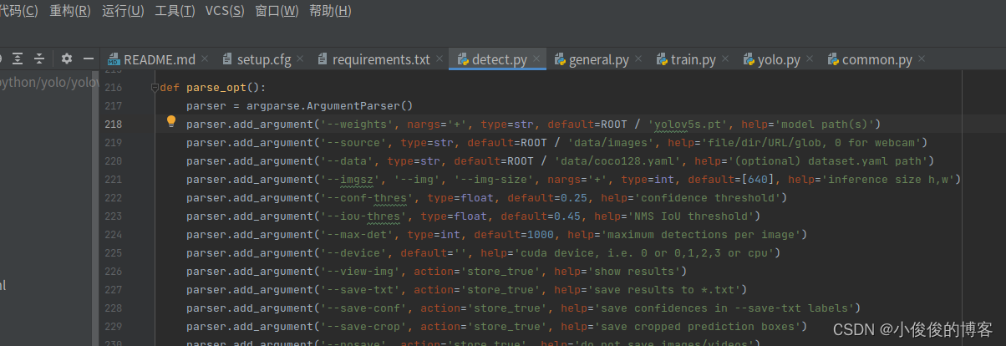This screenshot has height=346, width=1006.
Task: Click the '--save-crop' argument string
Action: (x=364, y=326)
